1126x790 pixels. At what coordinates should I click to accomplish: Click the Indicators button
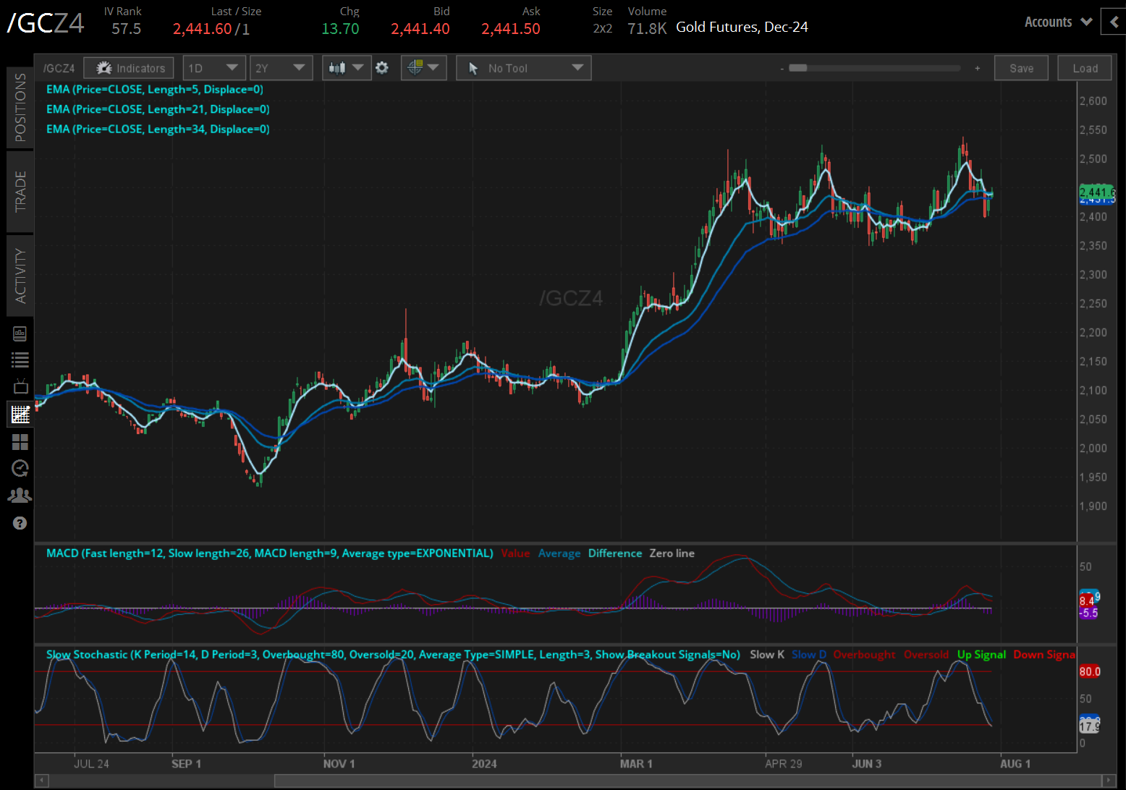pyautogui.click(x=129, y=67)
